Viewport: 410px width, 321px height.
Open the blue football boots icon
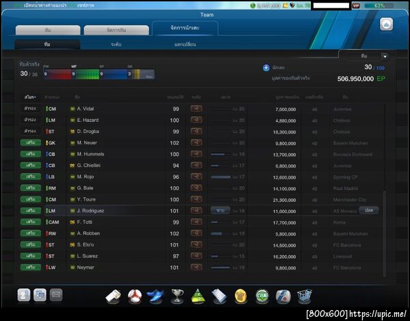coord(156,296)
